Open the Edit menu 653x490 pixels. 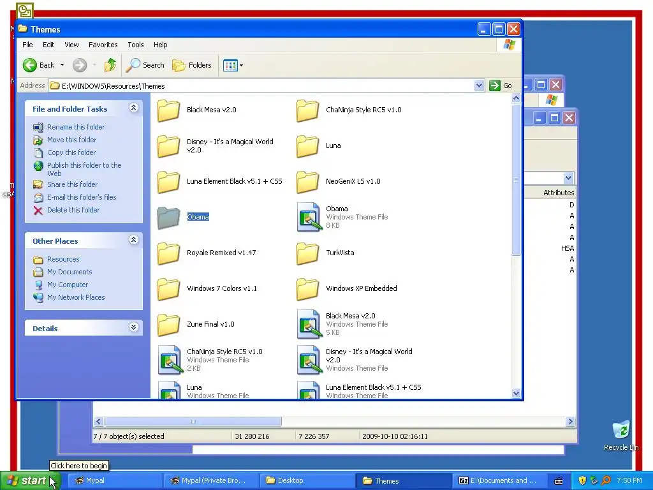pos(48,45)
